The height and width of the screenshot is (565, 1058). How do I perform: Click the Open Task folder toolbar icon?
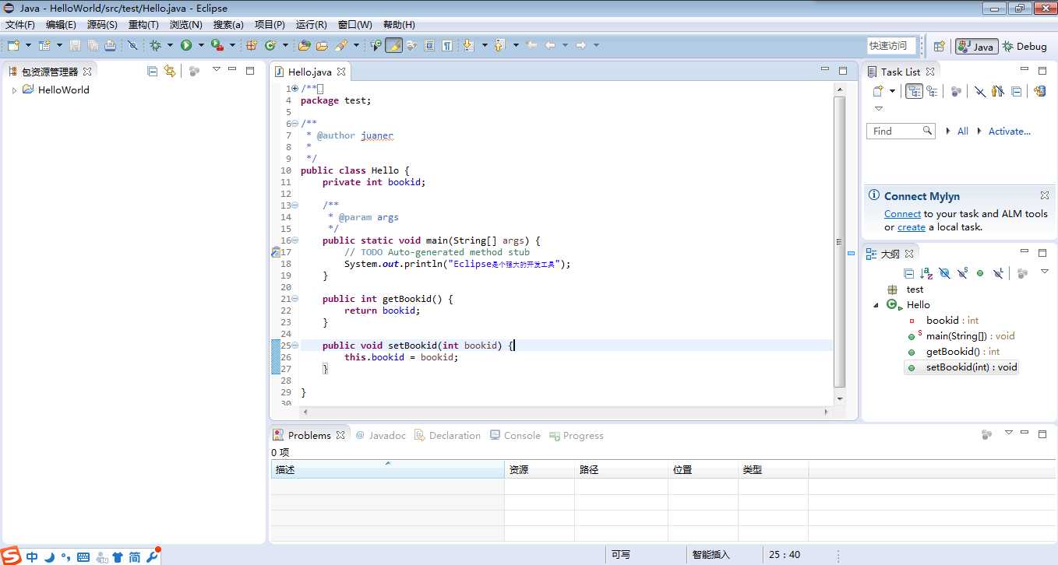coord(322,45)
